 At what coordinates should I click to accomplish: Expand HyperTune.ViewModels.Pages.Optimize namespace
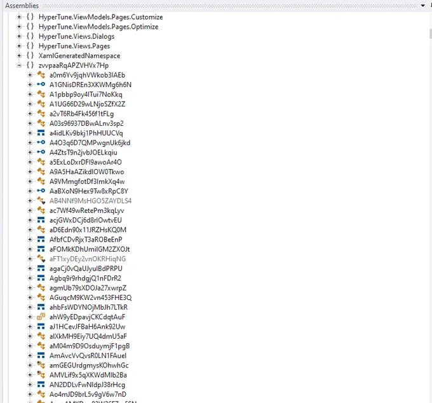pos(19,27)
